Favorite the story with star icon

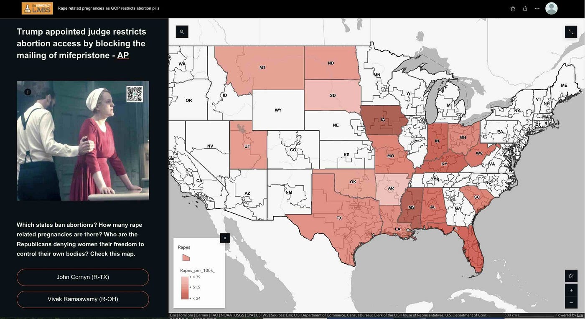tap(513, 8)
